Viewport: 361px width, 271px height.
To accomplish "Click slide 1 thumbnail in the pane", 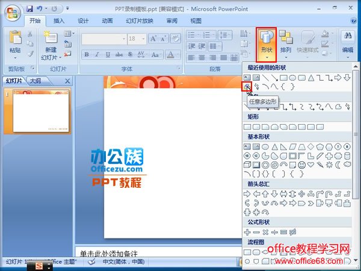I will click(x=41, y=111).
